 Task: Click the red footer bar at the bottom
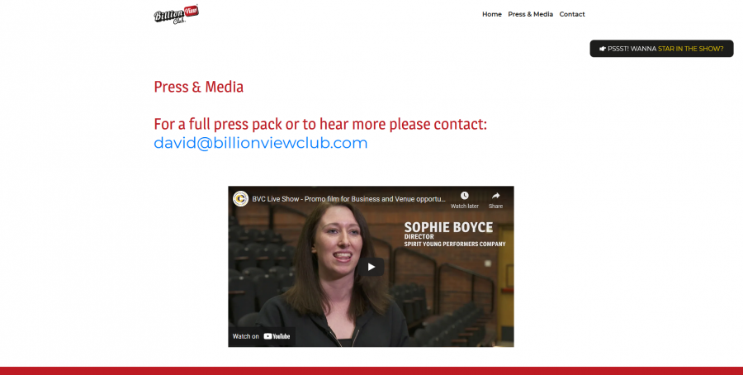(x=371, y=370)
